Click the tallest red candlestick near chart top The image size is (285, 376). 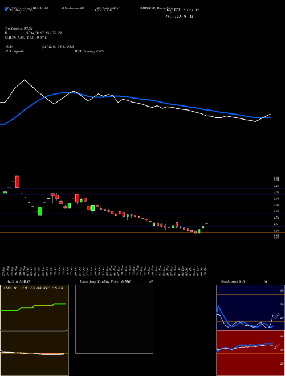(17, 182)
